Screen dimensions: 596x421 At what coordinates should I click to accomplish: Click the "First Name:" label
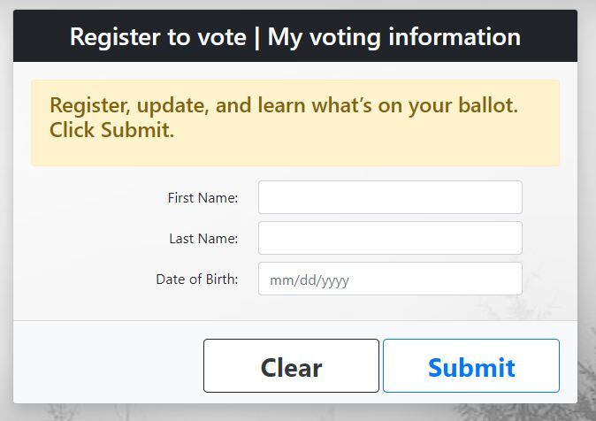click(202, 198)
